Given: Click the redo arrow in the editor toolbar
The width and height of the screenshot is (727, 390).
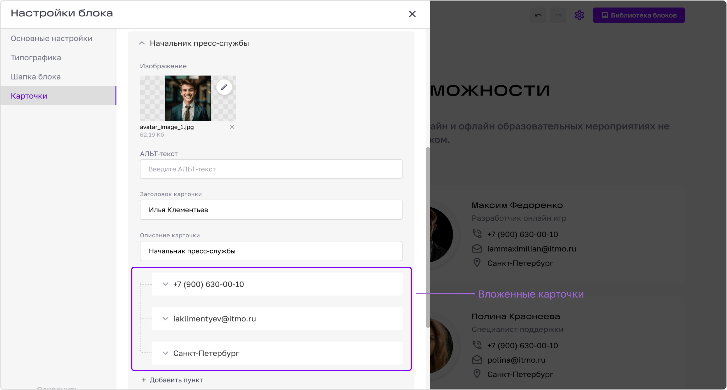Looking at the screenshot, I should [x=558, y=15].
